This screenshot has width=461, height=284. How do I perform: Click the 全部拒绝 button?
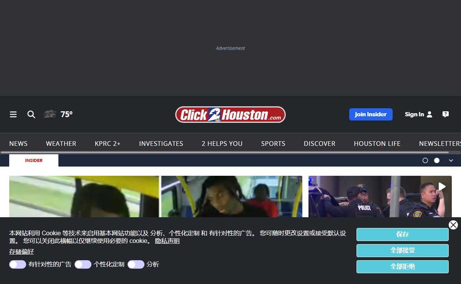[403, 267]
